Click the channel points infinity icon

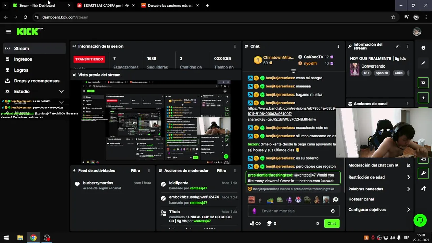pos(255,223)
